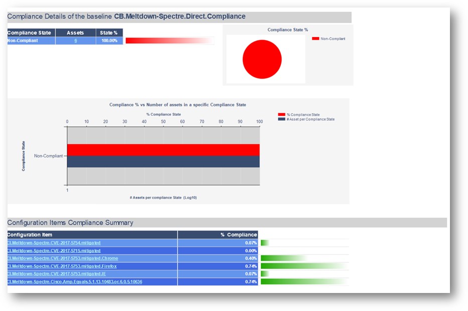Image resolution: width=468 pixels, height=311 pixels.
Task: Click the "50" tick on the top chart axis
Action: [163, 122]
